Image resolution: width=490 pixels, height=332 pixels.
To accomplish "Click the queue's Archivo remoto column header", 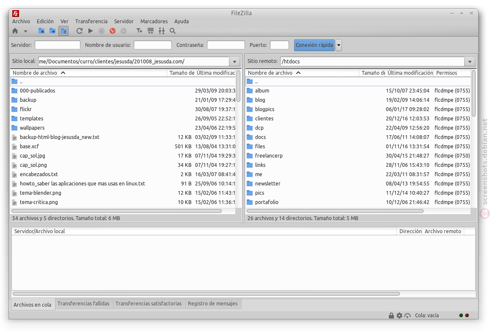I will (443, 231).
